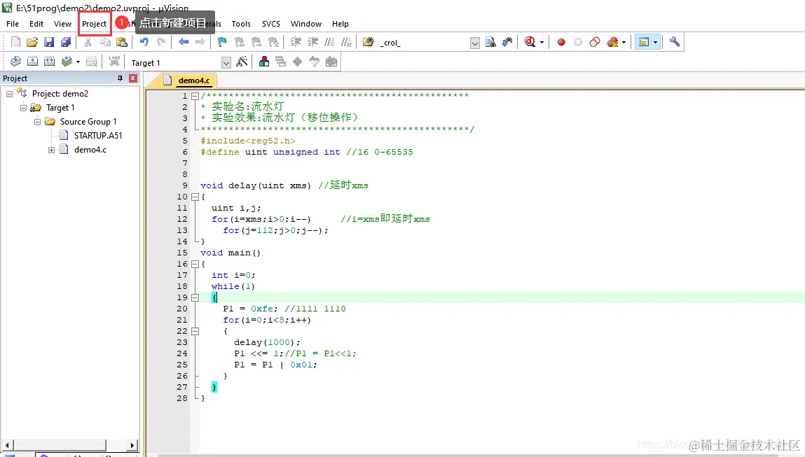The width and height of the screenshot is (805, 457).
Task: Open the Project menu
Action: 95,24
